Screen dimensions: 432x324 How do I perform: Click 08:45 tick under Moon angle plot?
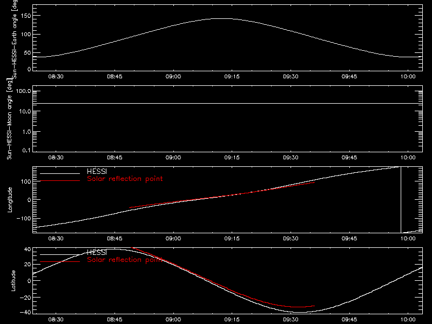tap(114, 158)
